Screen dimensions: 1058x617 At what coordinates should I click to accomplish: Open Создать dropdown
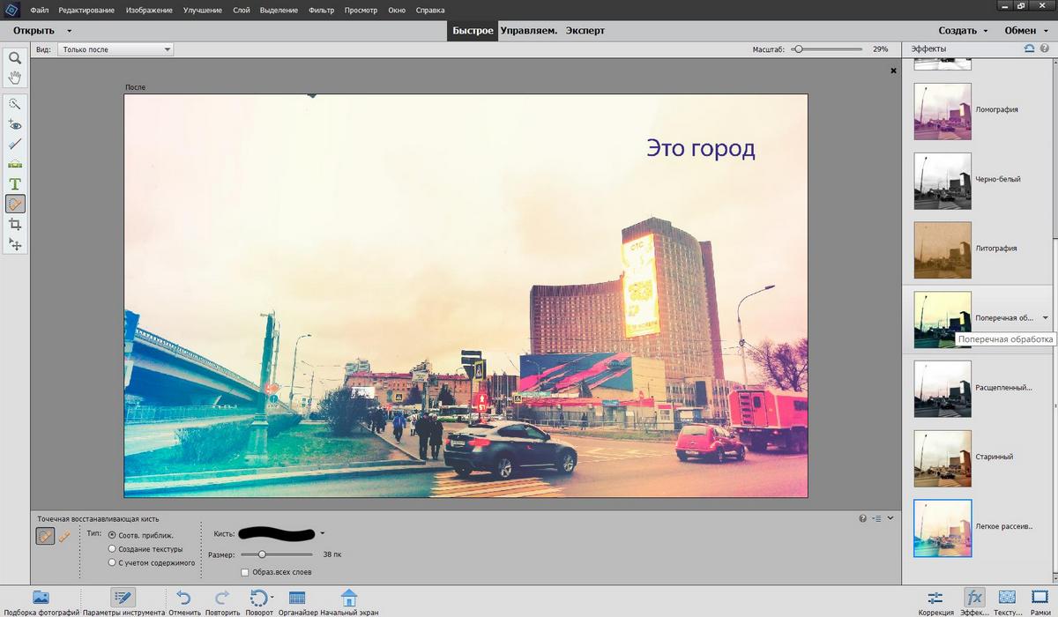[x=963, y=30]
